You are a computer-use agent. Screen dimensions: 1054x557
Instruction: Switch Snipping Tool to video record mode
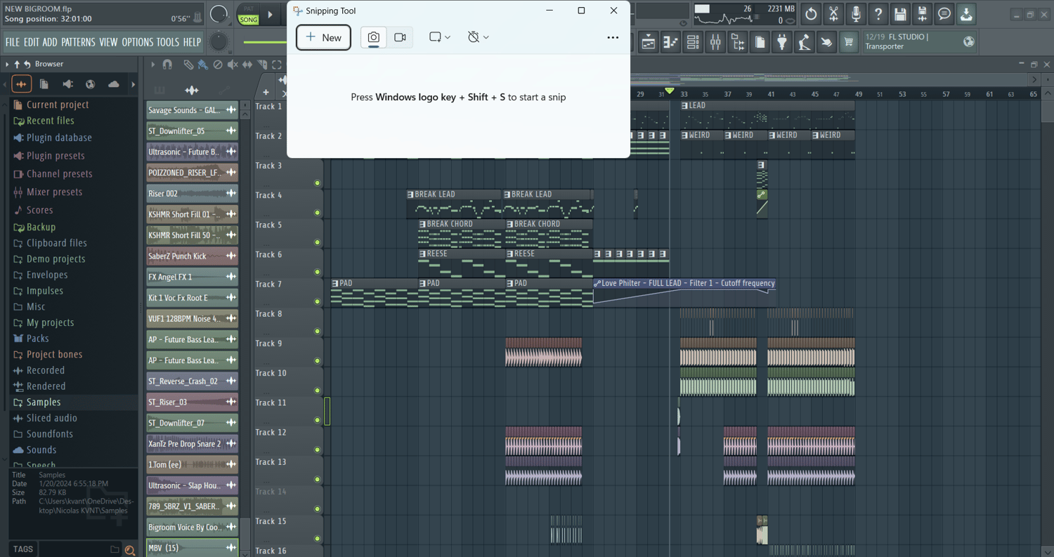tap(400, 37)
